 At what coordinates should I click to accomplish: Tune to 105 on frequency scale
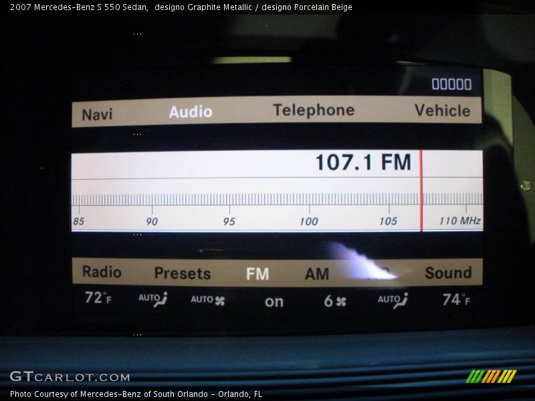tap(389, 221)
